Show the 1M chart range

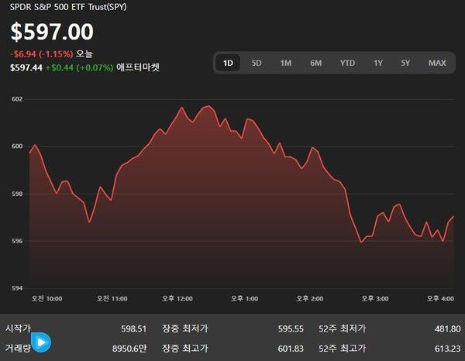286,63
